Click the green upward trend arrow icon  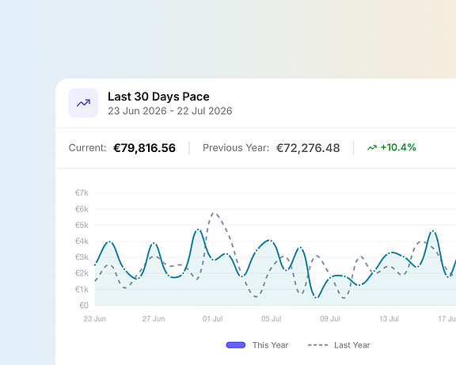[x=372, y=148]
